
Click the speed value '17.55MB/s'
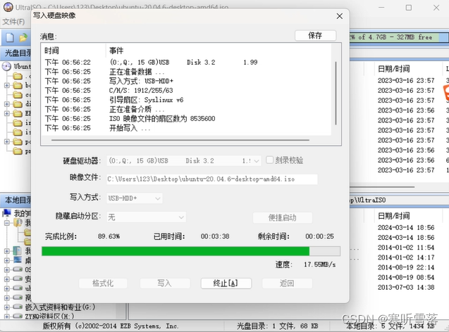319,264
